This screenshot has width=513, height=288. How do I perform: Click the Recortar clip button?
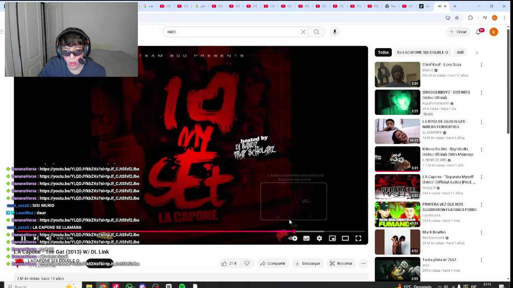click(341, 264)
